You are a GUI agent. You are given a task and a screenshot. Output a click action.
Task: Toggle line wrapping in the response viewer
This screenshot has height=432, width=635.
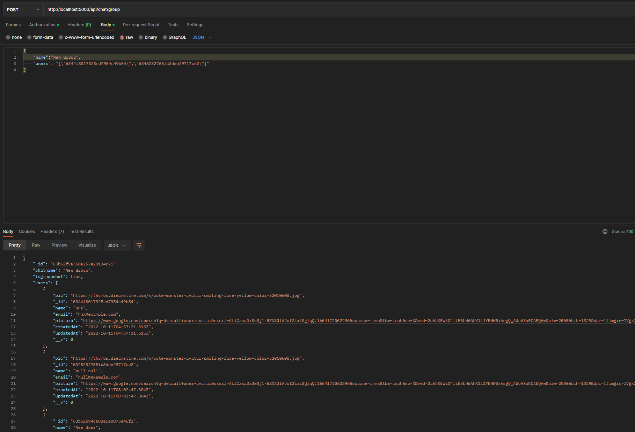139,246
